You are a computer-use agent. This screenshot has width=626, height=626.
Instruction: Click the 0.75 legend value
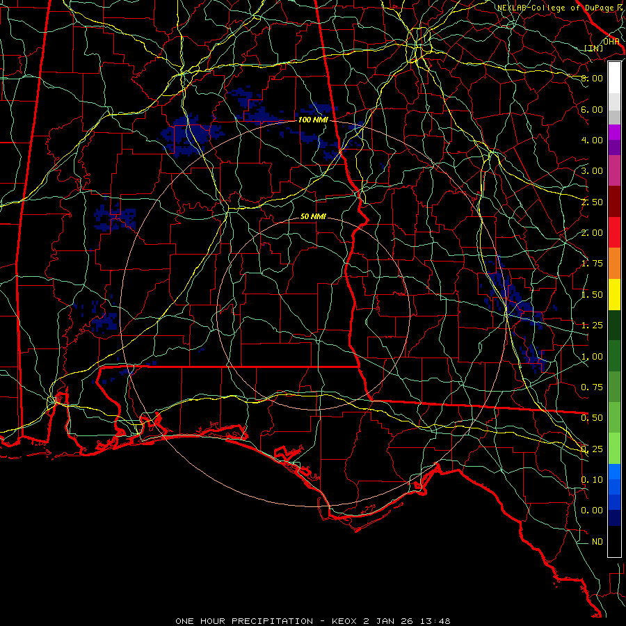click(x=592, y=387)
